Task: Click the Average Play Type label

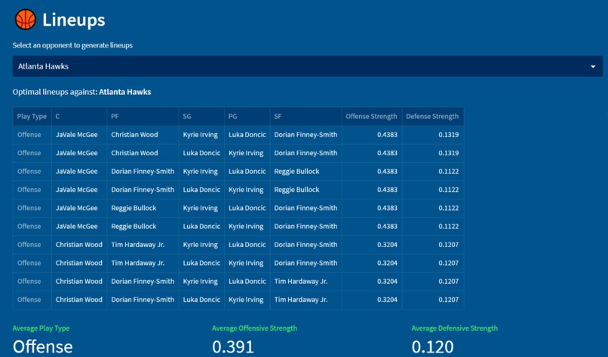Action: [x=41, y=328]
